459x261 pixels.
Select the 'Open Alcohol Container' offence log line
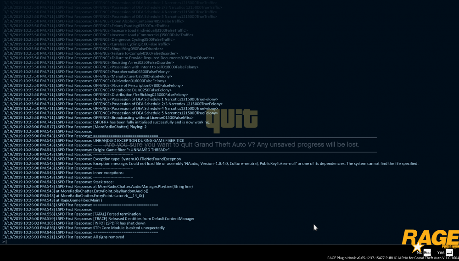click(93, 22)
